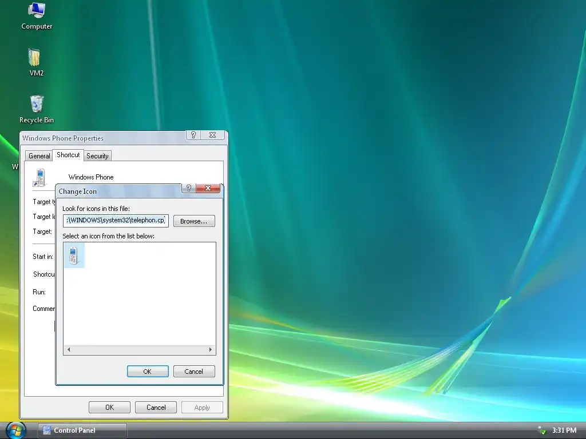Switch to the General tab
Viewport: 586px width, 439px height.
(39, 155)
